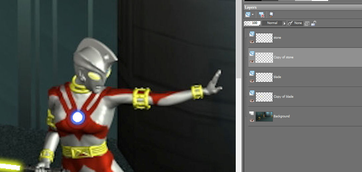Click the Delete Layer icon with red X
This screenshot has width=362, height=172.
[x=262, y=15]
